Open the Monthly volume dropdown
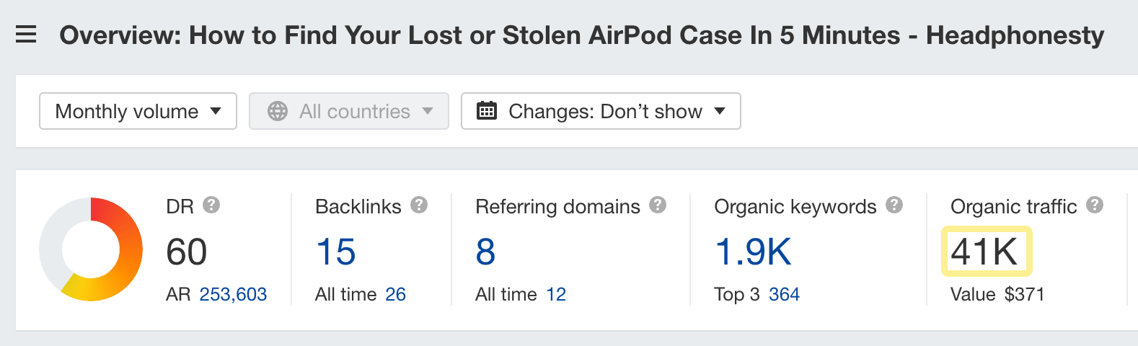This screenshot has height=346, width=1138. pyautogui.click(x=138, y=111)
